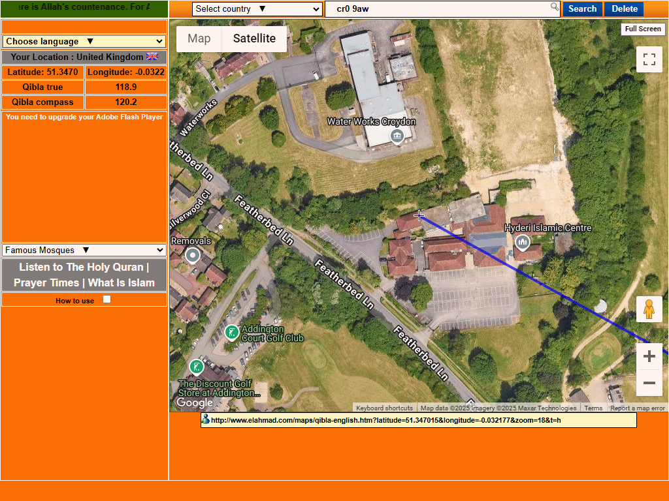Open Listen to The Holy Quran link

click(x=81, y=267)
